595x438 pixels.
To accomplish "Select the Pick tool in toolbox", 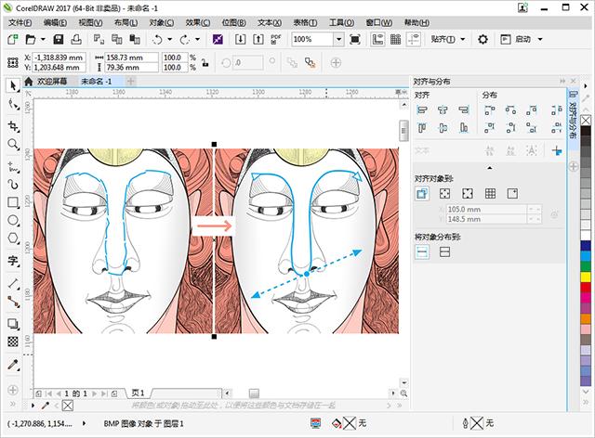I will (13, 86).
